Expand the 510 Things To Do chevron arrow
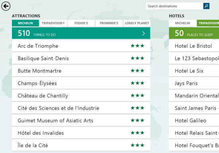 [x=143, y=33]
